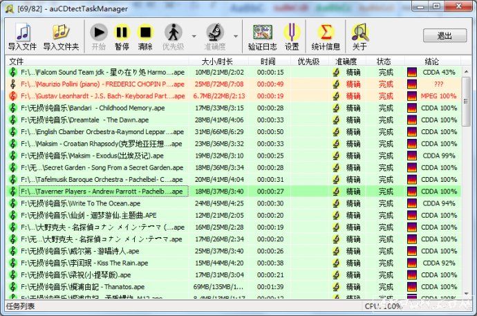
Task: Open the dropdown arrow beside 优先级
Action: point(194,36)
